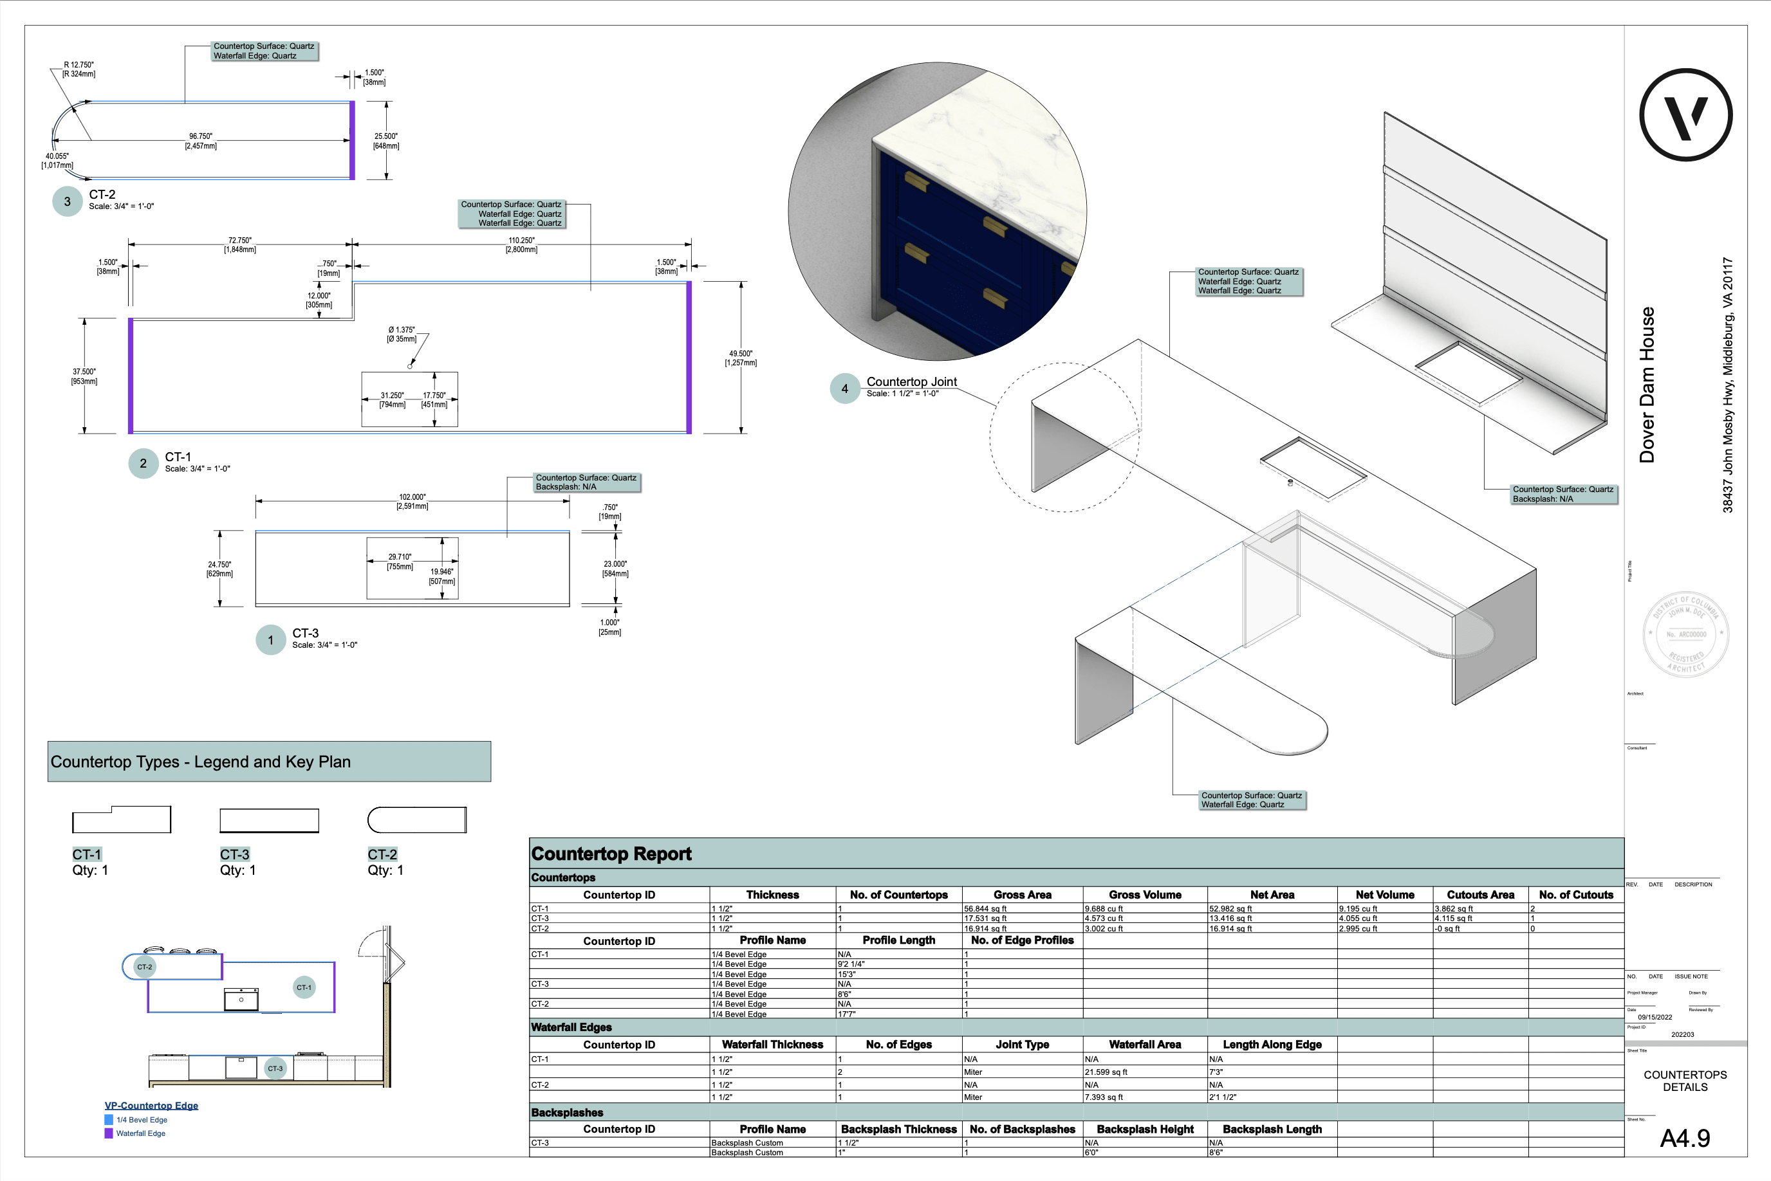The height and width of the screenshot is (1181, 1771).
Task: Click the Waterfall Edges section header
Action: pyautogui.click(x=571, y=1027)
